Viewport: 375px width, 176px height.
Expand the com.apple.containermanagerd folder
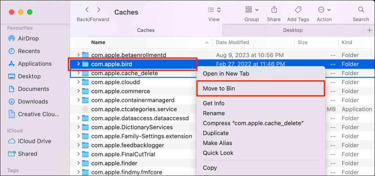click(78, 100)
